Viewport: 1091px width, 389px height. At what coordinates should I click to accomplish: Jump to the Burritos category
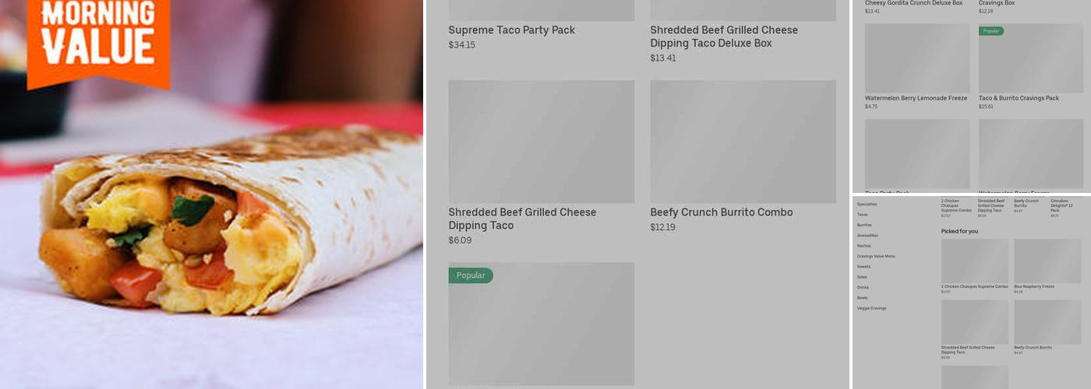864,225
